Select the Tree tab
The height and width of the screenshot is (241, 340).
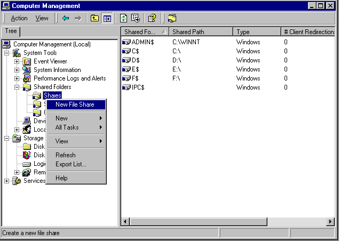point(11,31)
